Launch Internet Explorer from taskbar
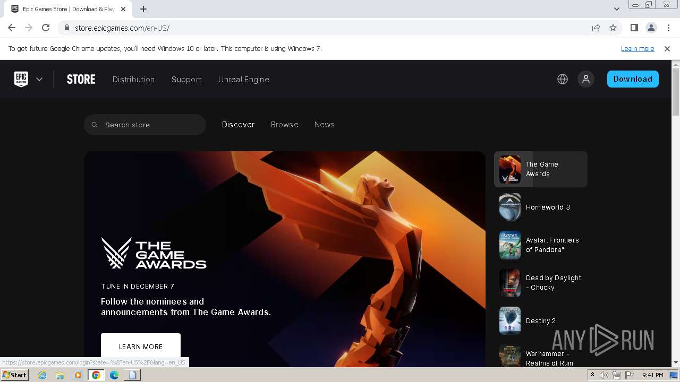The height and width of the screenshot is (382, 680). pos(42,375)
